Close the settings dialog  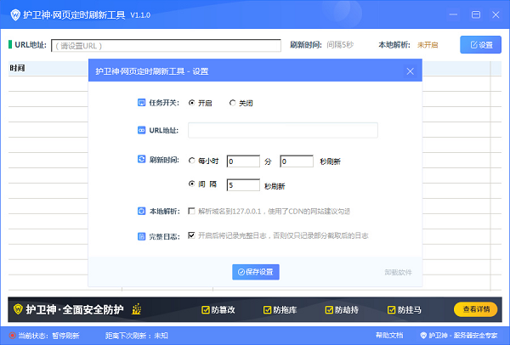(x=411, y=71)
